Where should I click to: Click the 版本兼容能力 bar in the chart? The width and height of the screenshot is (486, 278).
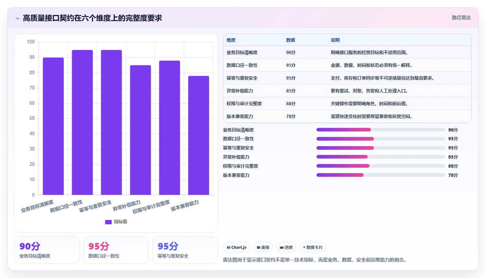(x=199, y=135)
